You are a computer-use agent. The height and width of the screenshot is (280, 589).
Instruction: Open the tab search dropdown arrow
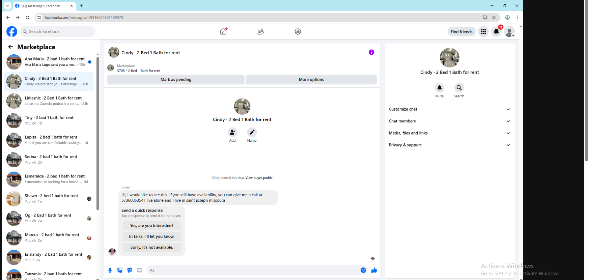point(7,6)
